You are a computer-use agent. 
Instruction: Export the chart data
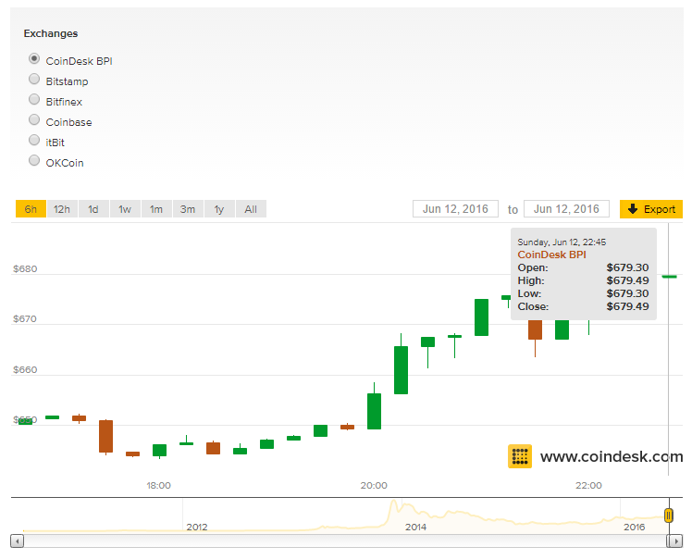[x=651, y=209]
